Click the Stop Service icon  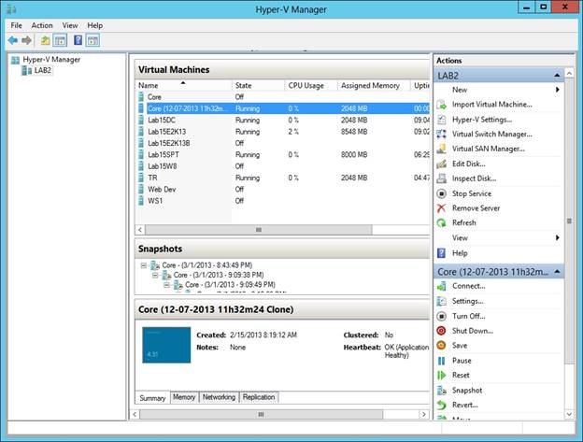(441, 193)
